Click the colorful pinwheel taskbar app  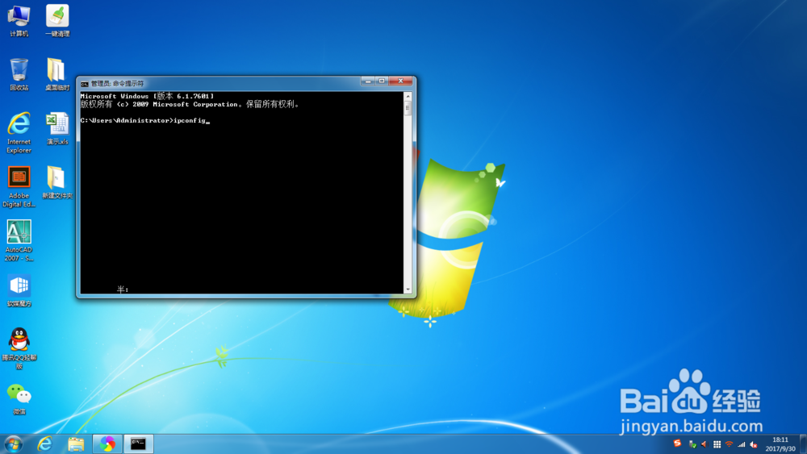107,444
